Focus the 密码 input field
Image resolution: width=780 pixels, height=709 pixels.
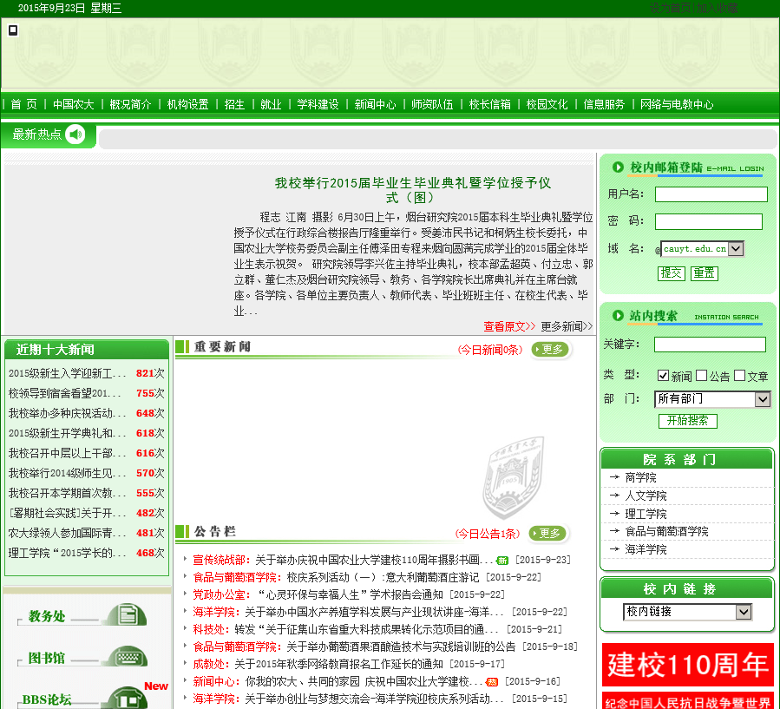(x=709, y=222)
